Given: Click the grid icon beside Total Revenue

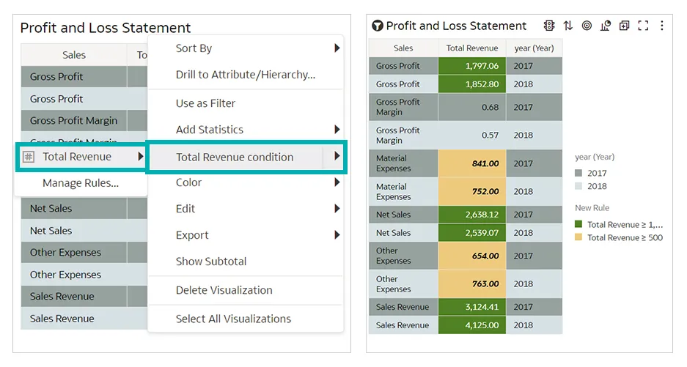Looking at the screenshot, I should pos(29,157).
